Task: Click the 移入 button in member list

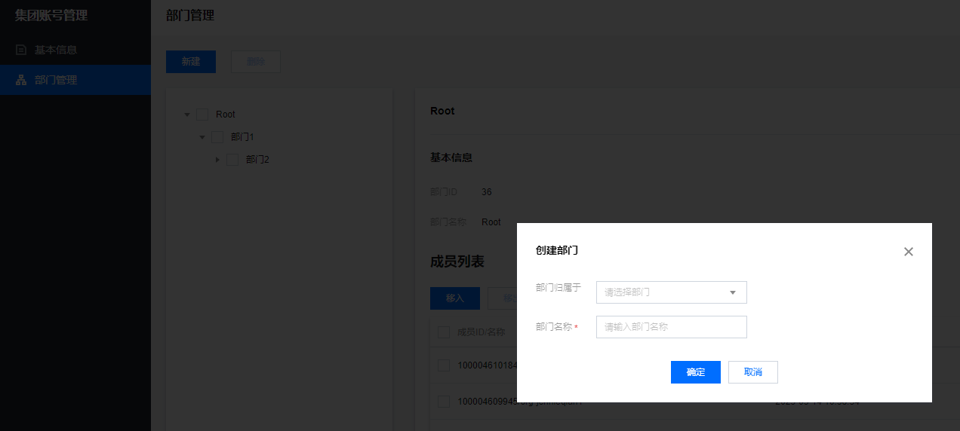Action: (455, 298)
